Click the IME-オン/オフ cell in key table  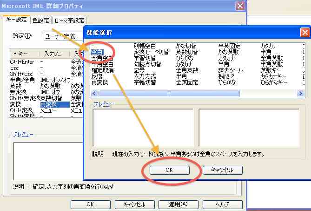coord(55,80)
